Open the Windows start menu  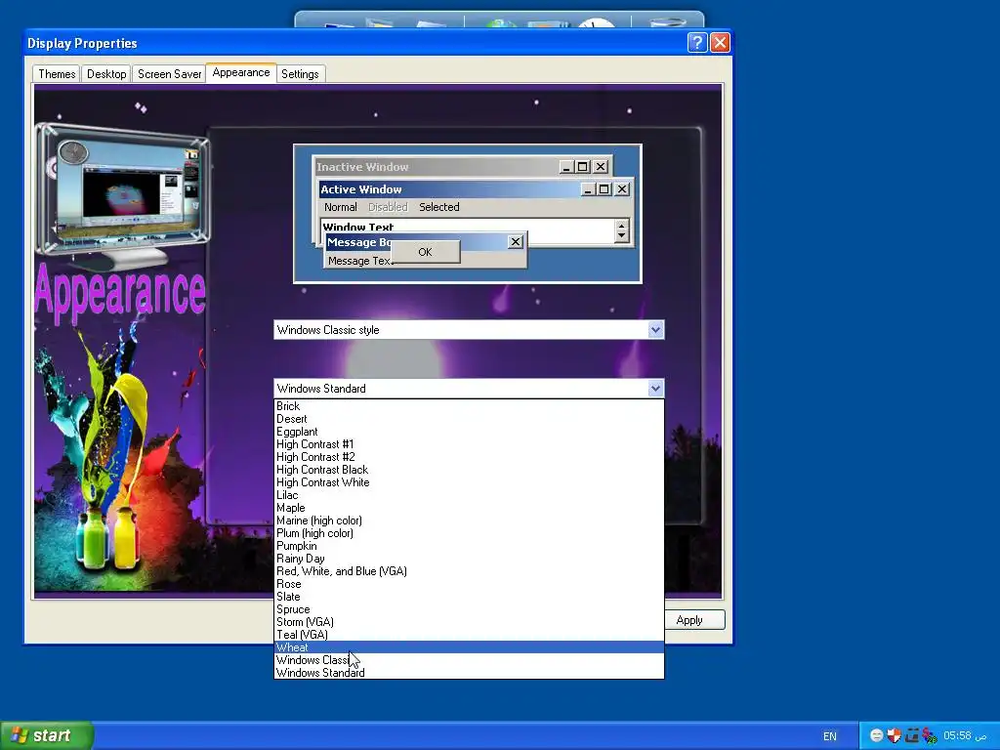tap(47, 735)
